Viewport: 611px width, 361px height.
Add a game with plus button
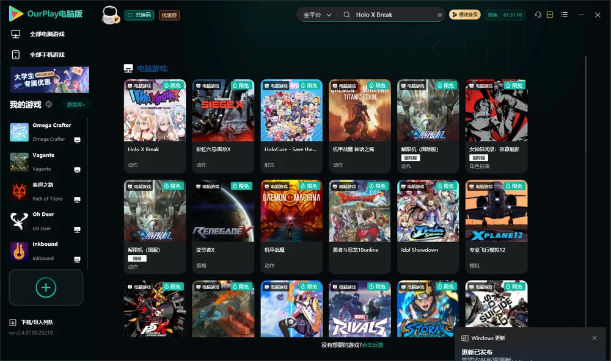(x=46, y=287)
